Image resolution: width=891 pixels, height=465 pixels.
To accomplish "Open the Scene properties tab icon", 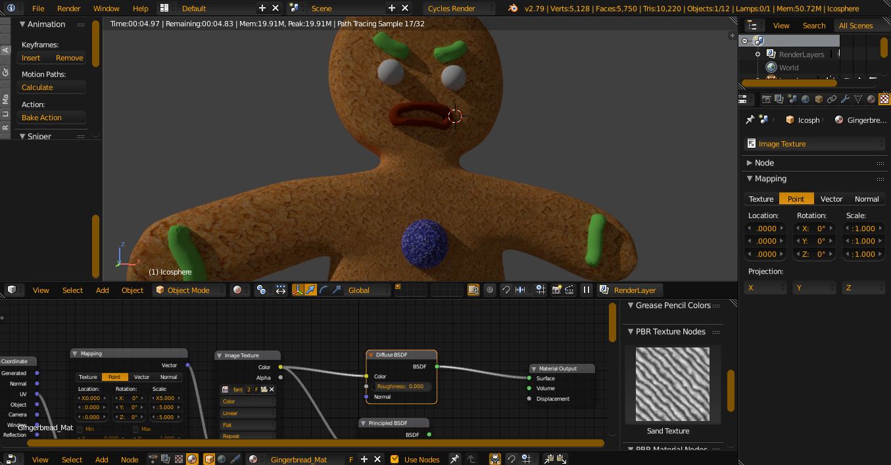I will tap(792, 99).
